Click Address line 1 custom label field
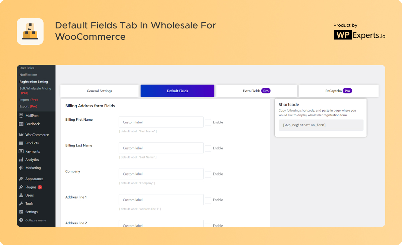Viewport: 402px width, 245px height. click(x=161, y=200)
